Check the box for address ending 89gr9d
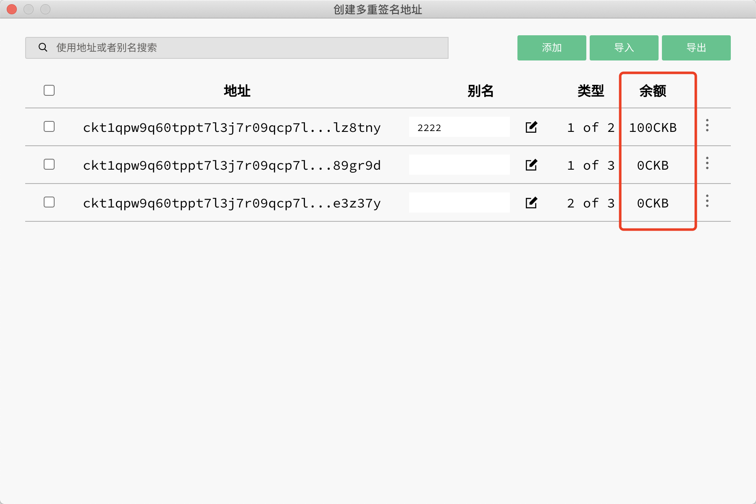756x504 pixels. (49, 164)
